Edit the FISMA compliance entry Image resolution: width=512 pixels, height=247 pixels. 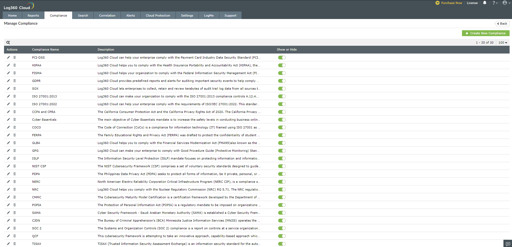pyautogui.click(x=8, y=73)
